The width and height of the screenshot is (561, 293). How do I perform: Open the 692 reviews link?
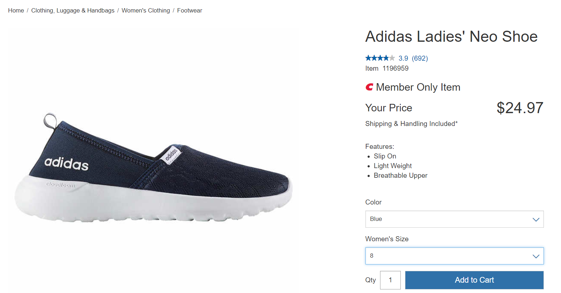tap(420, 58)
